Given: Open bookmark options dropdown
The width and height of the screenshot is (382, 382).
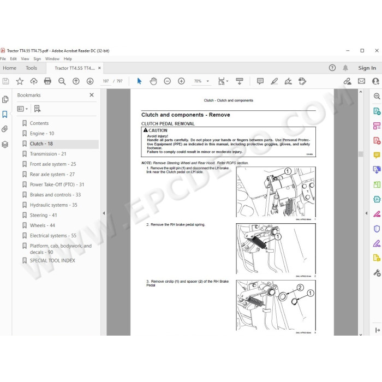Looking at the screenshot, I should click(x=22, y=109).
